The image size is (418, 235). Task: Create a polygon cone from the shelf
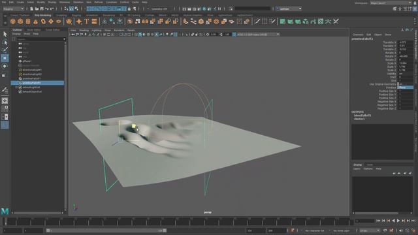35,22
